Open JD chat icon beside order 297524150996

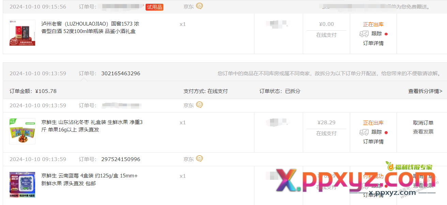tap(199, 159)
